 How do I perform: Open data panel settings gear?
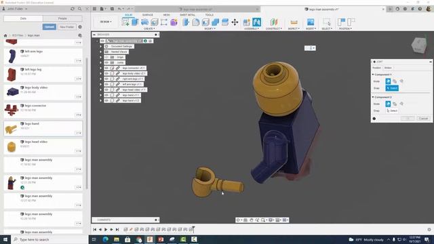point(80,27)
